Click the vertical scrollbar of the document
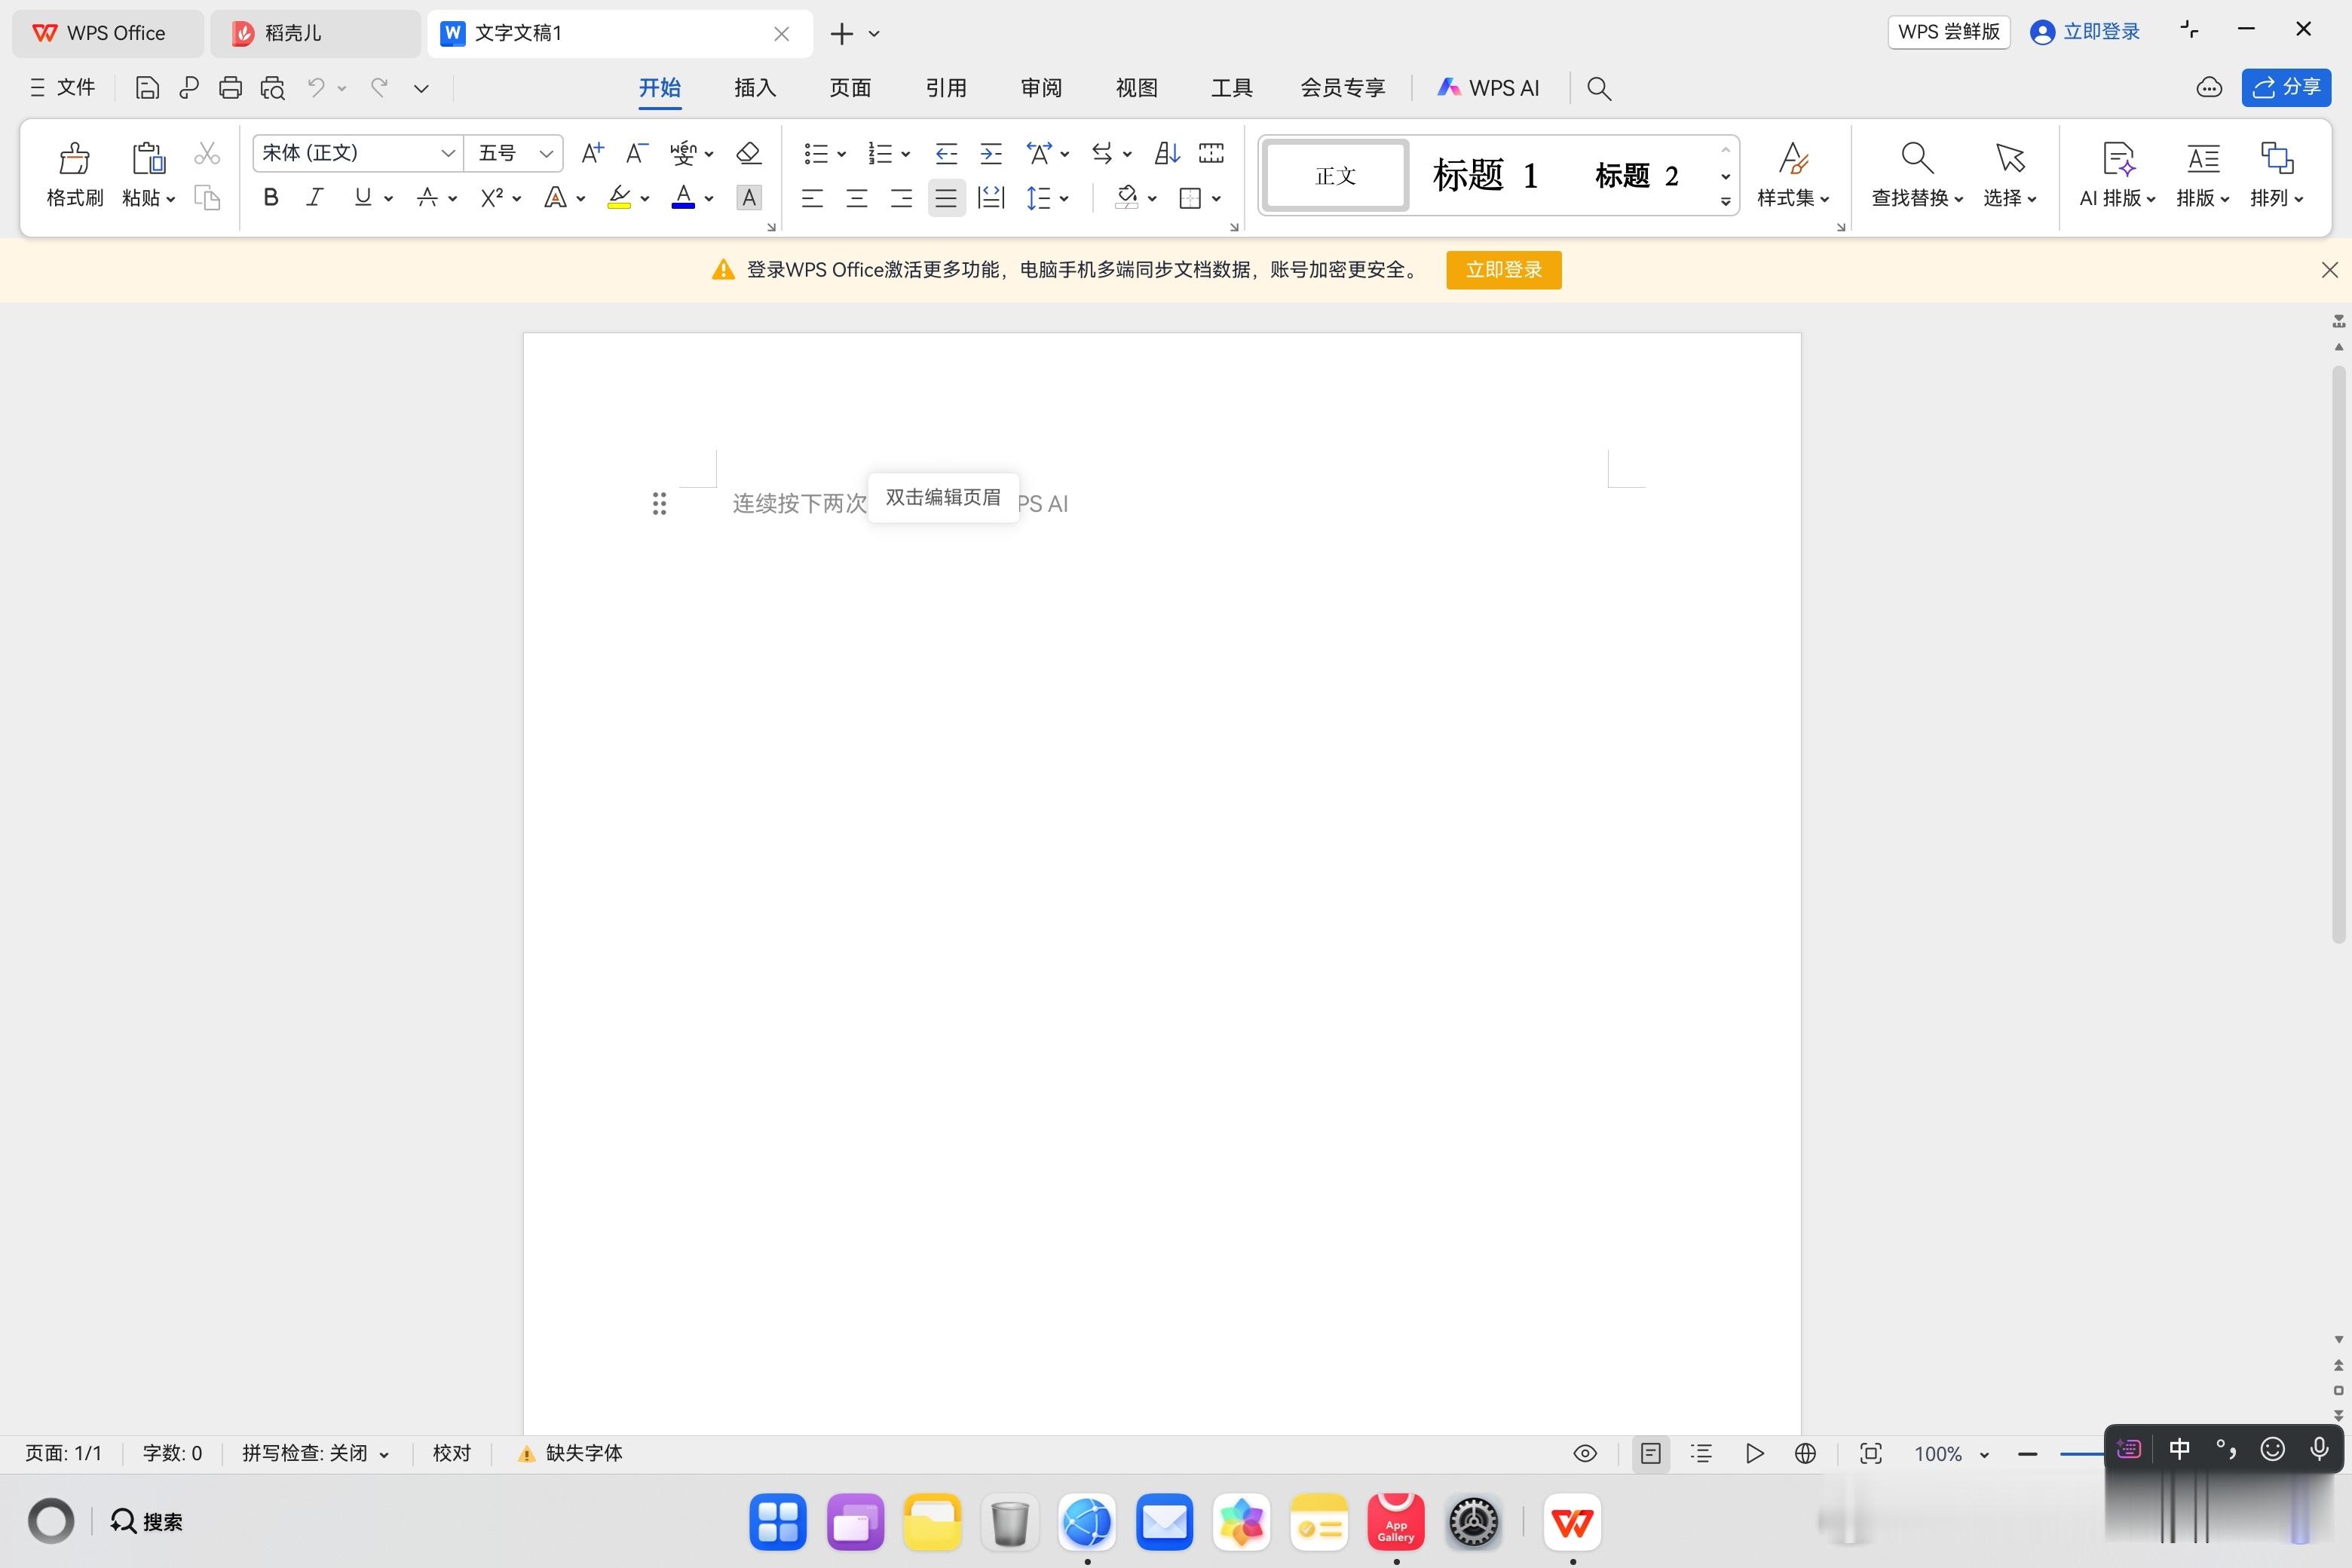This screenshot has height=1568, width=2352. (x=2338, y=655)
